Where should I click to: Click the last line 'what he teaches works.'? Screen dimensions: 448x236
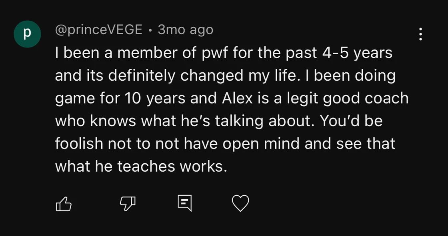tap(141, 167)
